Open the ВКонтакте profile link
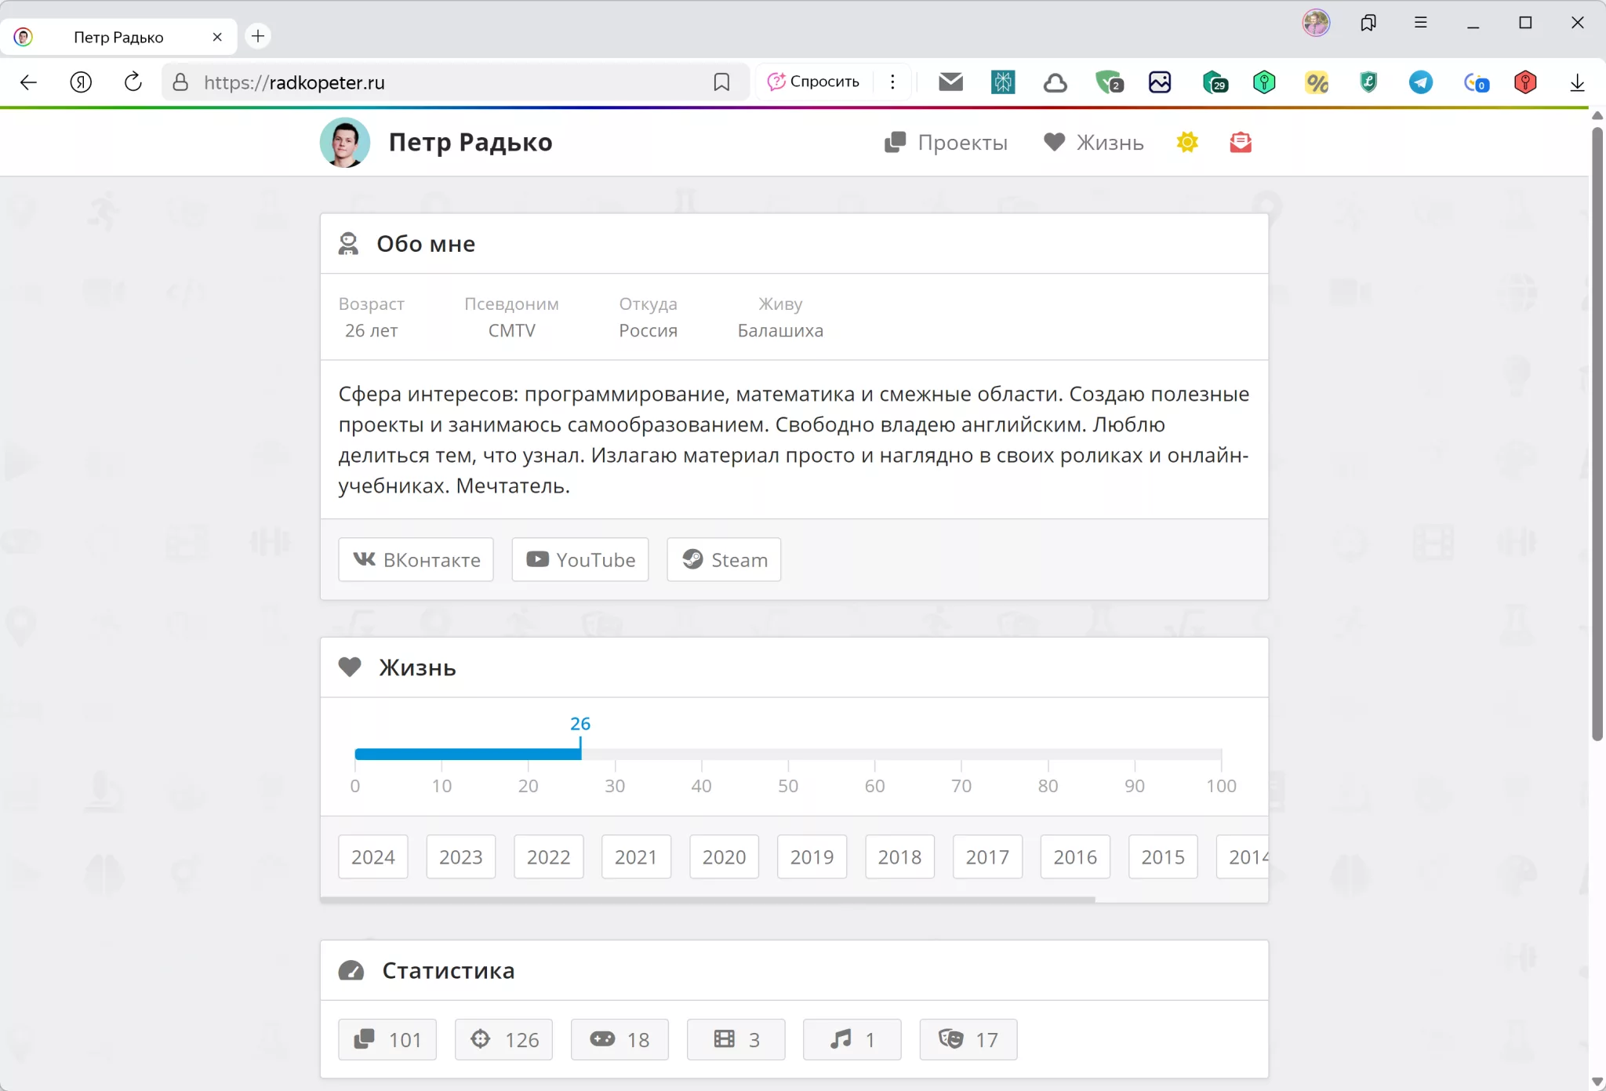 (416, 559)
